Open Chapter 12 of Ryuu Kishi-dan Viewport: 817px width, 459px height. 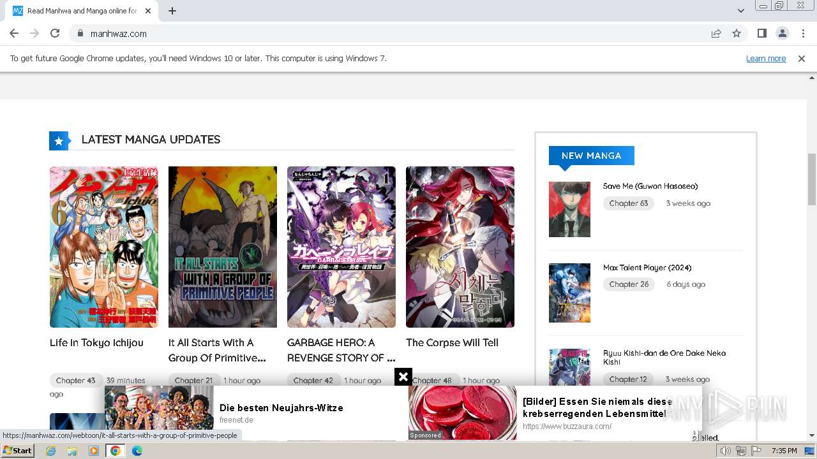[x=628, y=379]
